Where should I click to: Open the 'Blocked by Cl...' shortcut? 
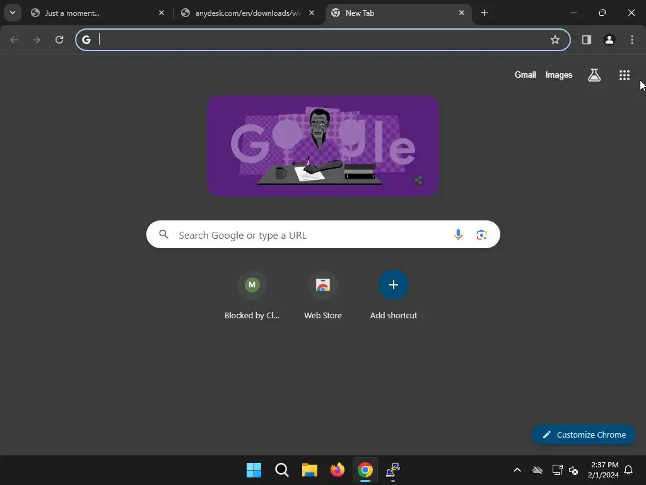click(252, 296)
